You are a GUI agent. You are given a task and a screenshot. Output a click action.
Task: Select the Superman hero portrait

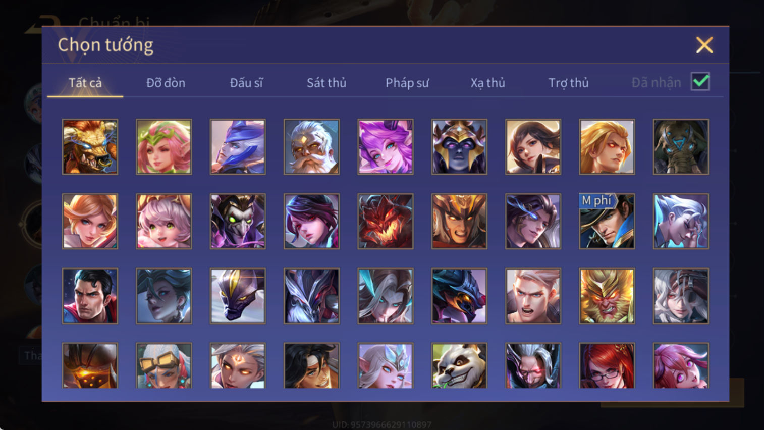coord(90,296)
